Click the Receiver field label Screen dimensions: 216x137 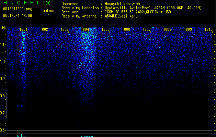pyautogui.click(x=70, y=12)
